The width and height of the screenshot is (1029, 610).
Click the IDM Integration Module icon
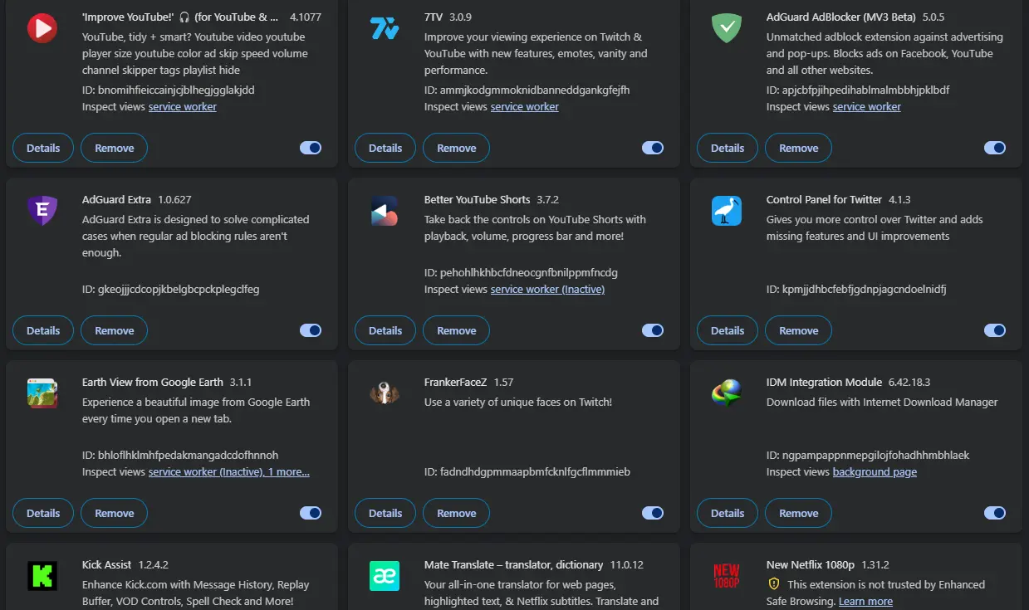pos(726,393)
